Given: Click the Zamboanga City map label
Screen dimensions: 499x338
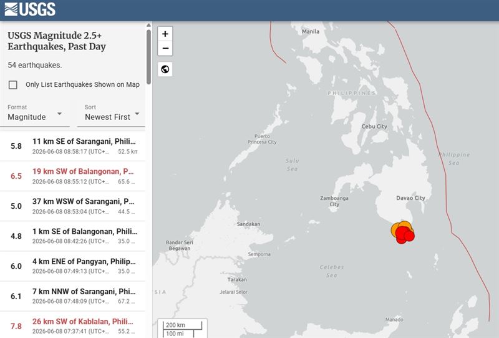Looking at the screenshot, I should click(x=334, y=201).
